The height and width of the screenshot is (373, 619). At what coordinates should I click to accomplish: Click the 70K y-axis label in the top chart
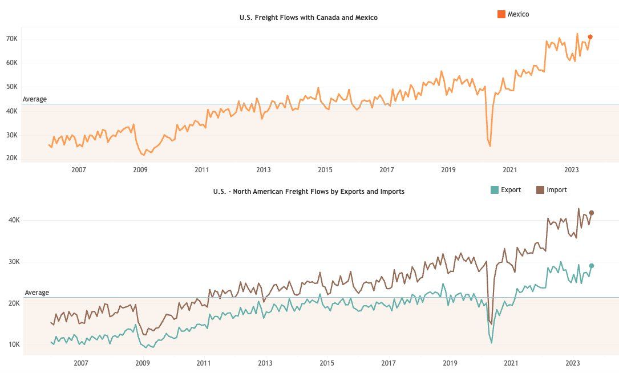[11, 39]
